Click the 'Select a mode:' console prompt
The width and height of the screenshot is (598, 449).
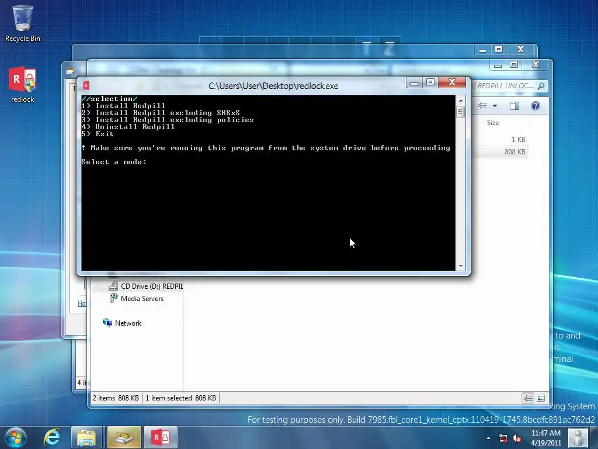click(114, 162)
